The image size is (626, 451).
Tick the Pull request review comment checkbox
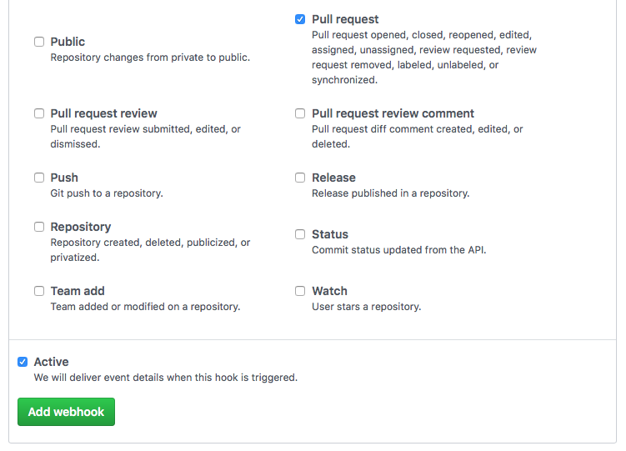[x=300, y=113]
